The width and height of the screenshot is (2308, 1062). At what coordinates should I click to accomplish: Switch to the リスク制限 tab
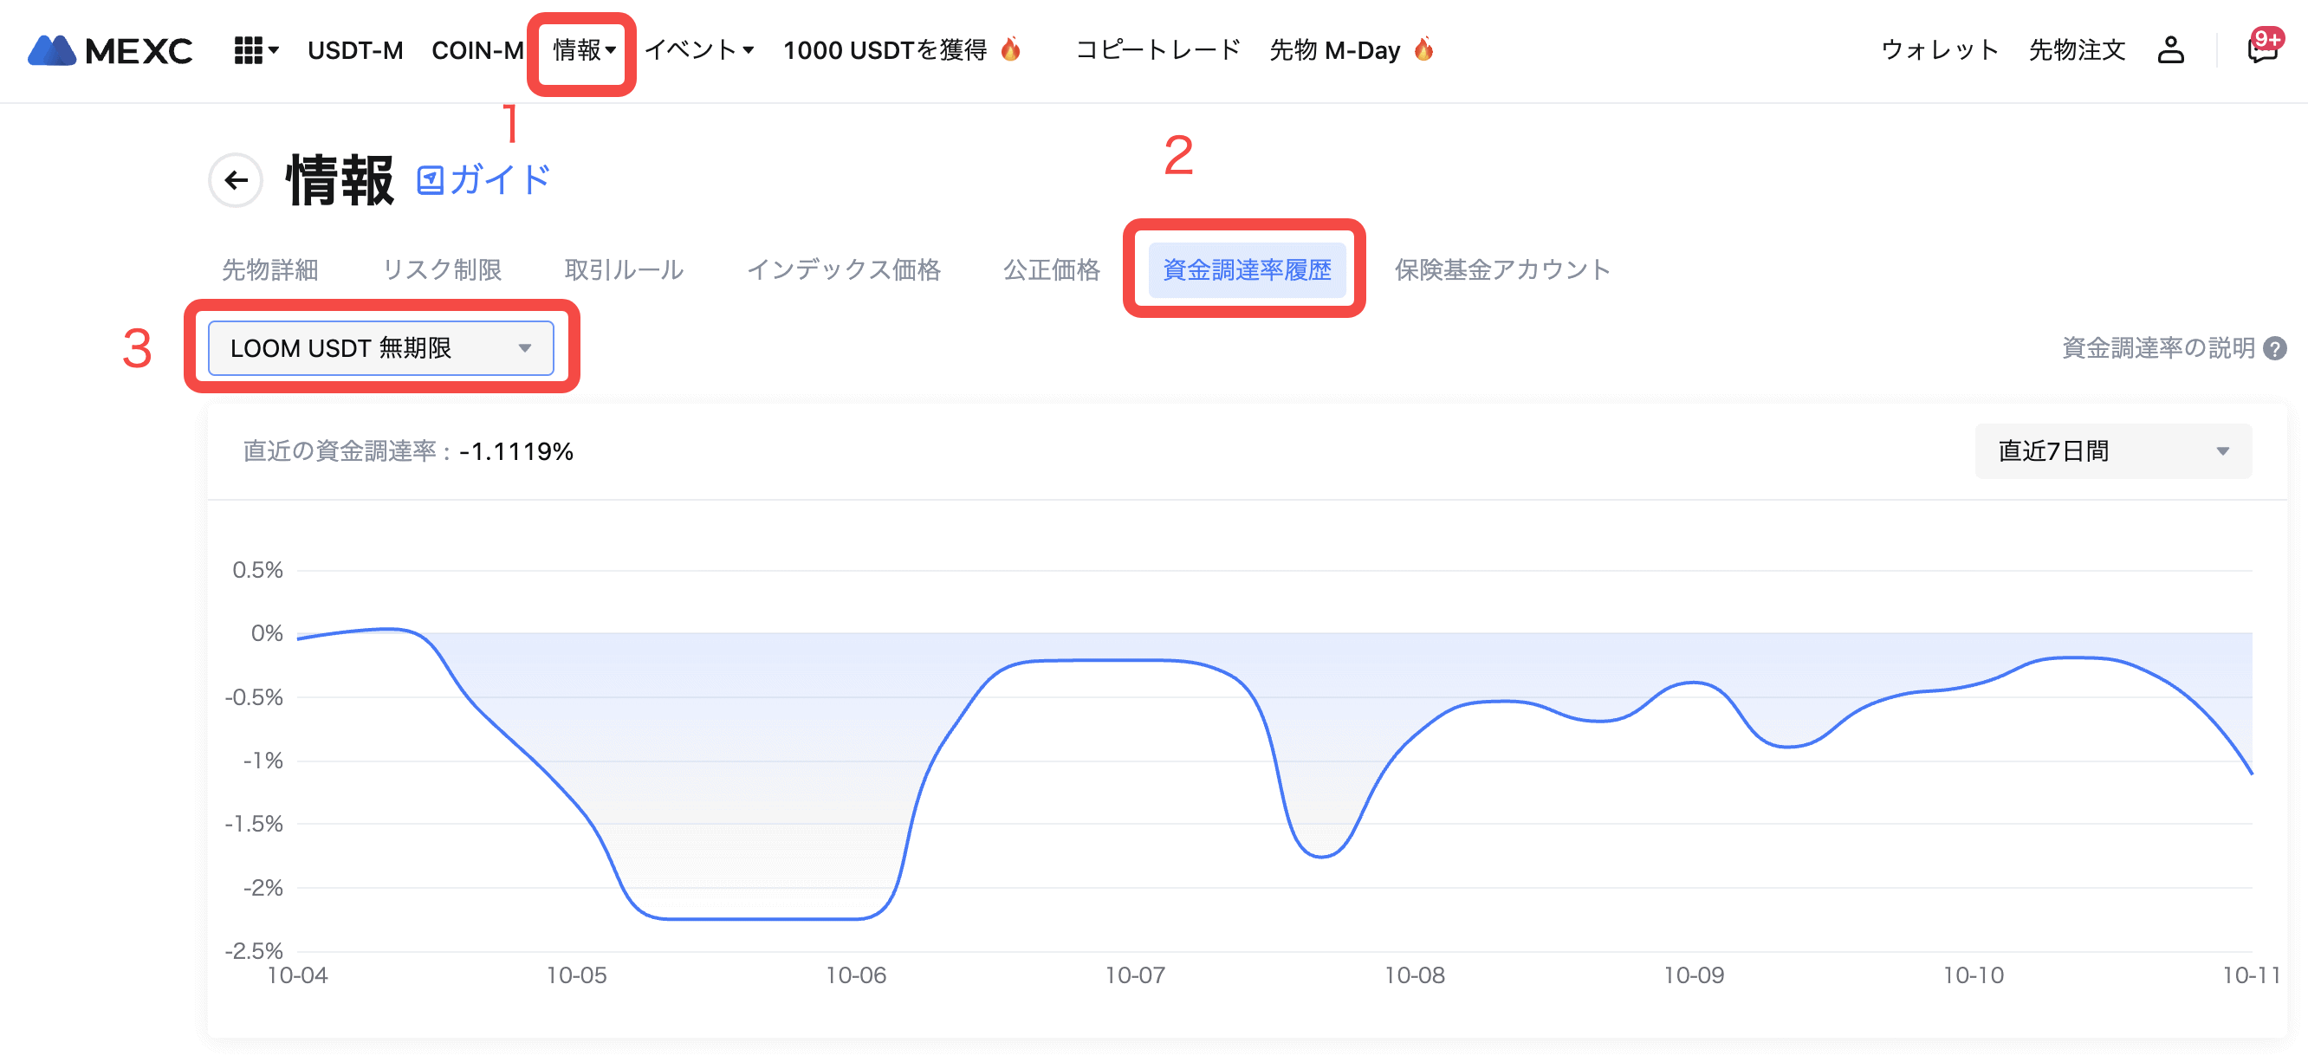(442, 269)
